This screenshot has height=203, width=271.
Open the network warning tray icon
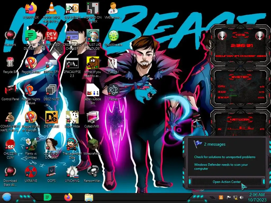tap(235, 197)
